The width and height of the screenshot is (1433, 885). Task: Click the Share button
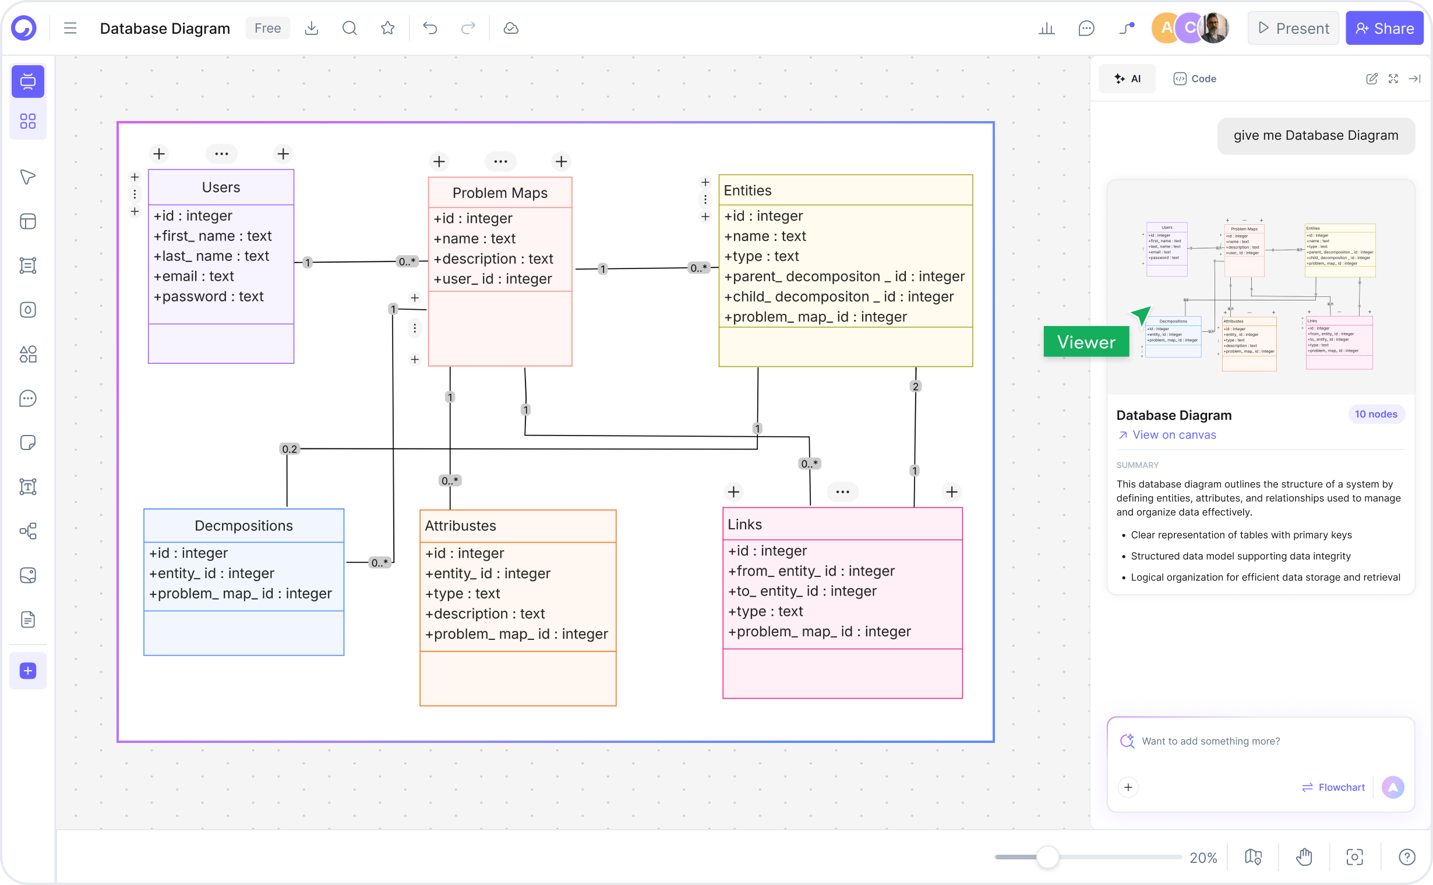pyautogui.click(x=1385, y=28)
